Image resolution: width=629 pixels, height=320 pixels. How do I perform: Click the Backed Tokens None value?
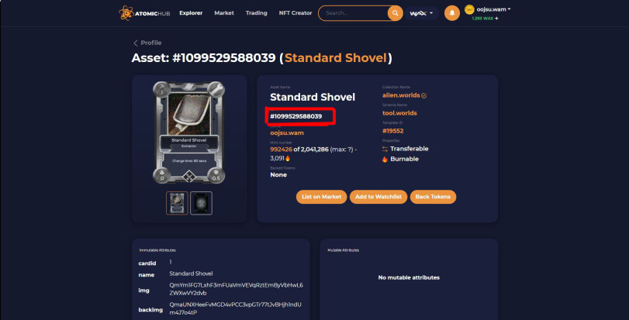278,175
